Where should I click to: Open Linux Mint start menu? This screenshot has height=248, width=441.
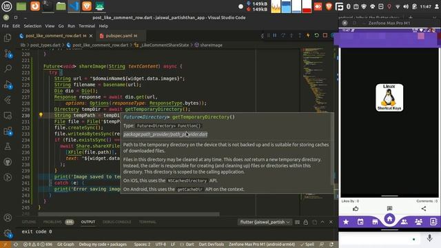tap(6, 6)
